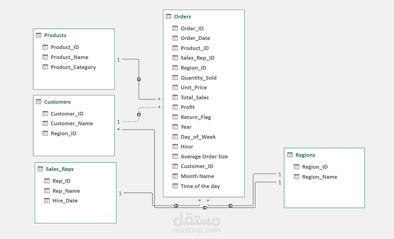The width and height of the screenshot is (394, 239).
Task: Click the Sales_Reps table header icon
Action: [40, 169]
